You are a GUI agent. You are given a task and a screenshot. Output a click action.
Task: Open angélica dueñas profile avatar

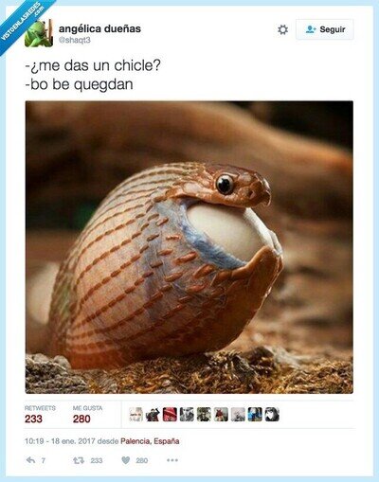pos(39,33)
